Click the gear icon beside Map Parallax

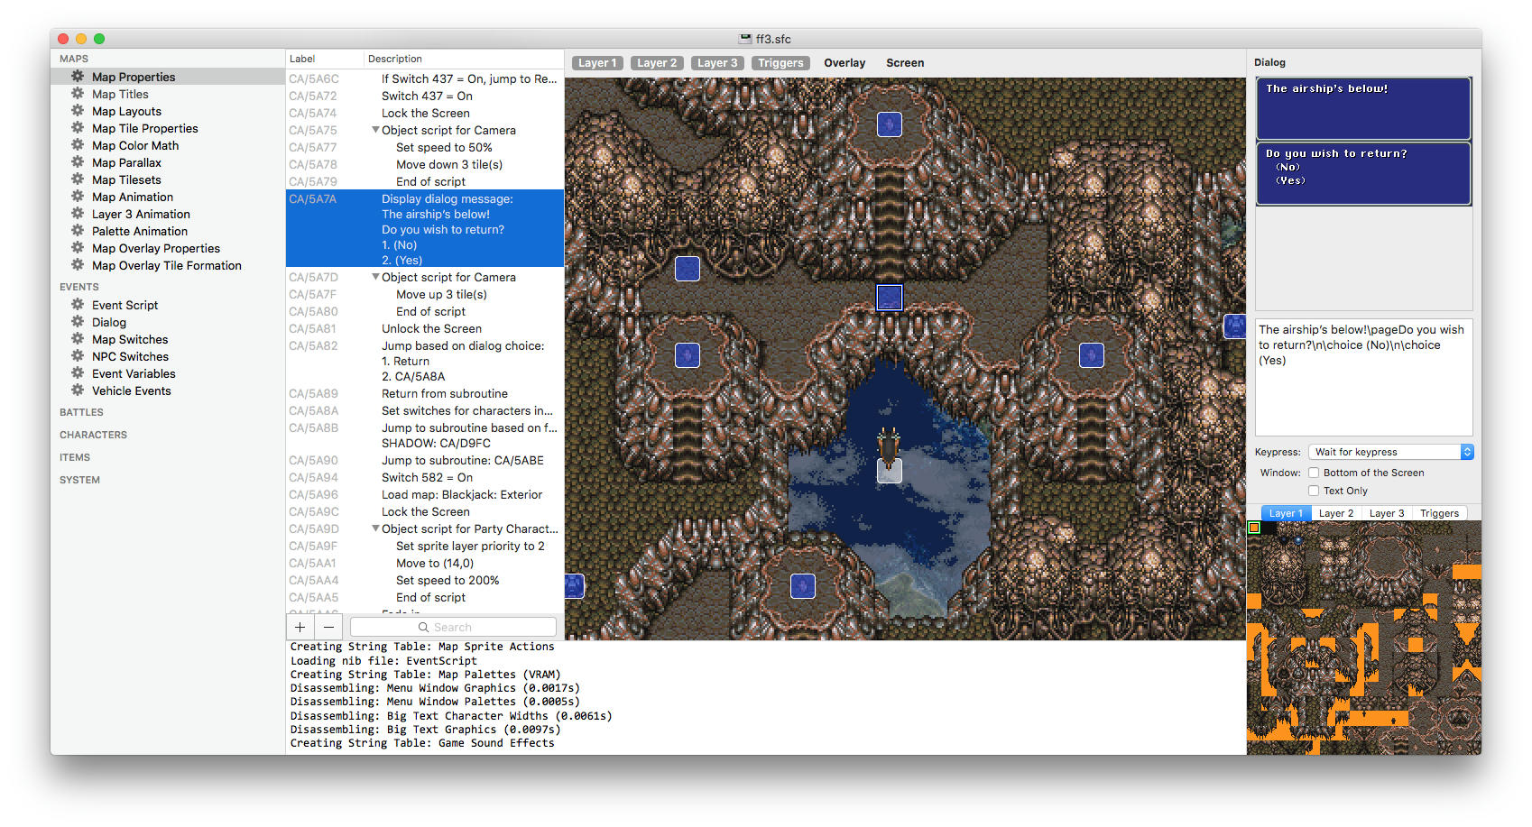click(78, 162)
